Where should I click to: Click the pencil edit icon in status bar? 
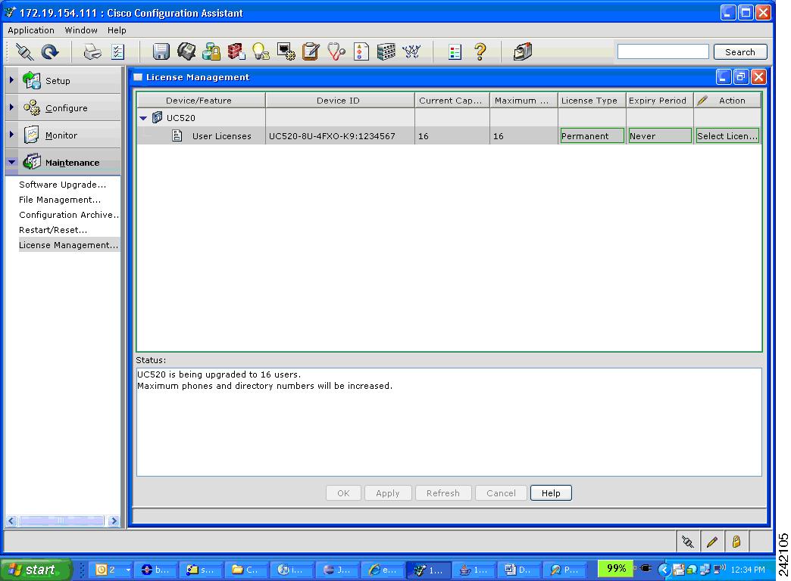coord(711,541)
